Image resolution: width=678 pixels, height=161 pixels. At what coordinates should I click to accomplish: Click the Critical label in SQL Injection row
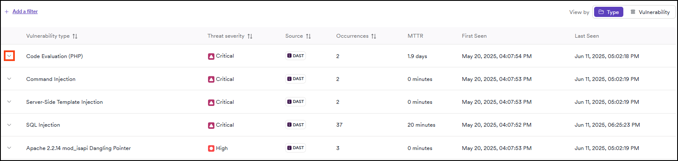click(x=225, y=125)
